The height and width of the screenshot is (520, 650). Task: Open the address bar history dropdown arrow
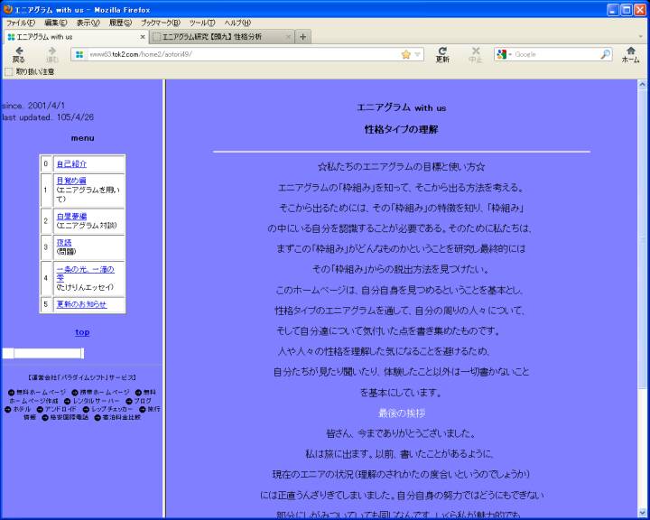[x=418, y=54]
